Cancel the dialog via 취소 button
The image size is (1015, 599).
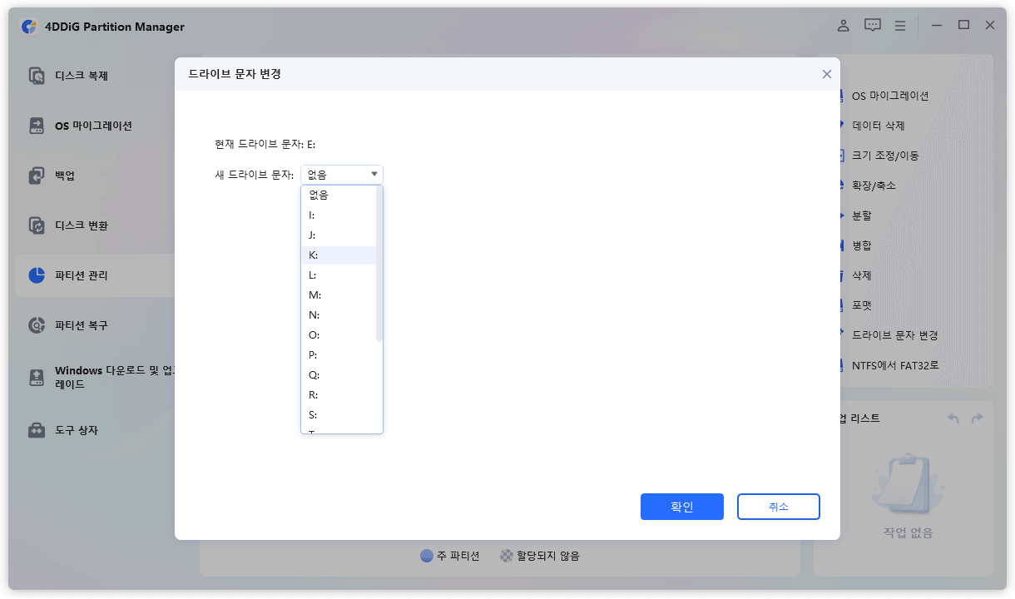[778, 506]
